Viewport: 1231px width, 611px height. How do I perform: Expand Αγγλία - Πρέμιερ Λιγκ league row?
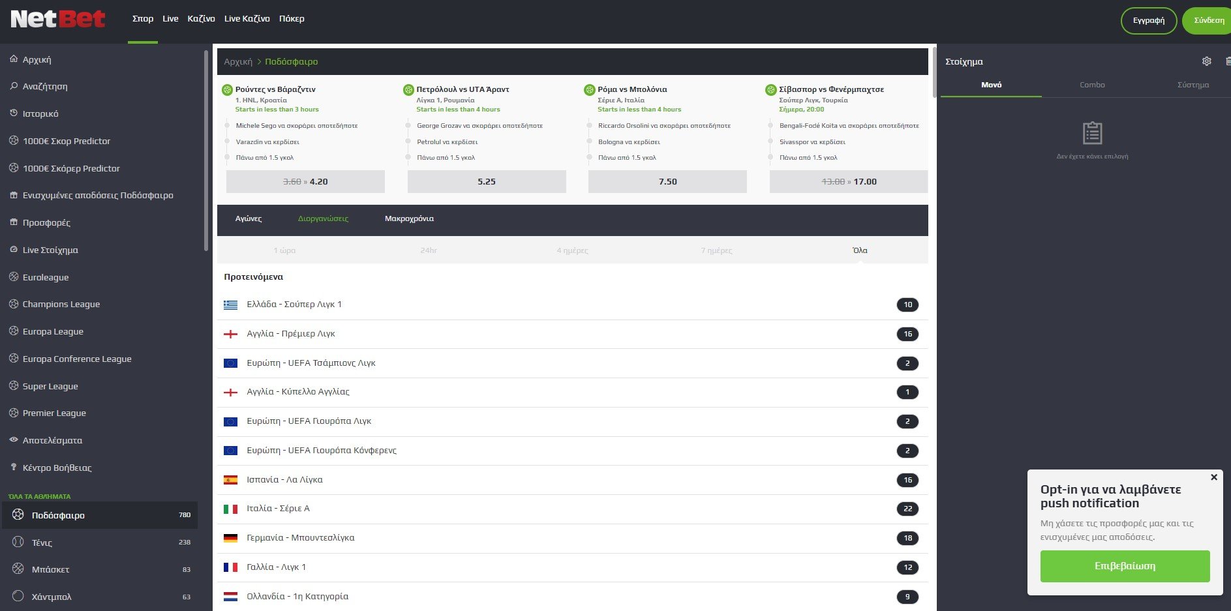(x=291, y=334)
